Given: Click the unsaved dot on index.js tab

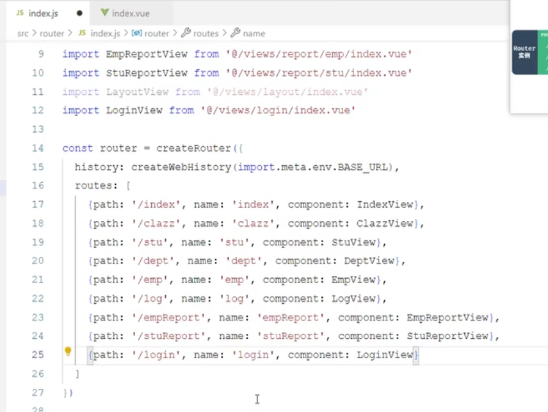Looking at the screenshot, I should tap(79, 13).
